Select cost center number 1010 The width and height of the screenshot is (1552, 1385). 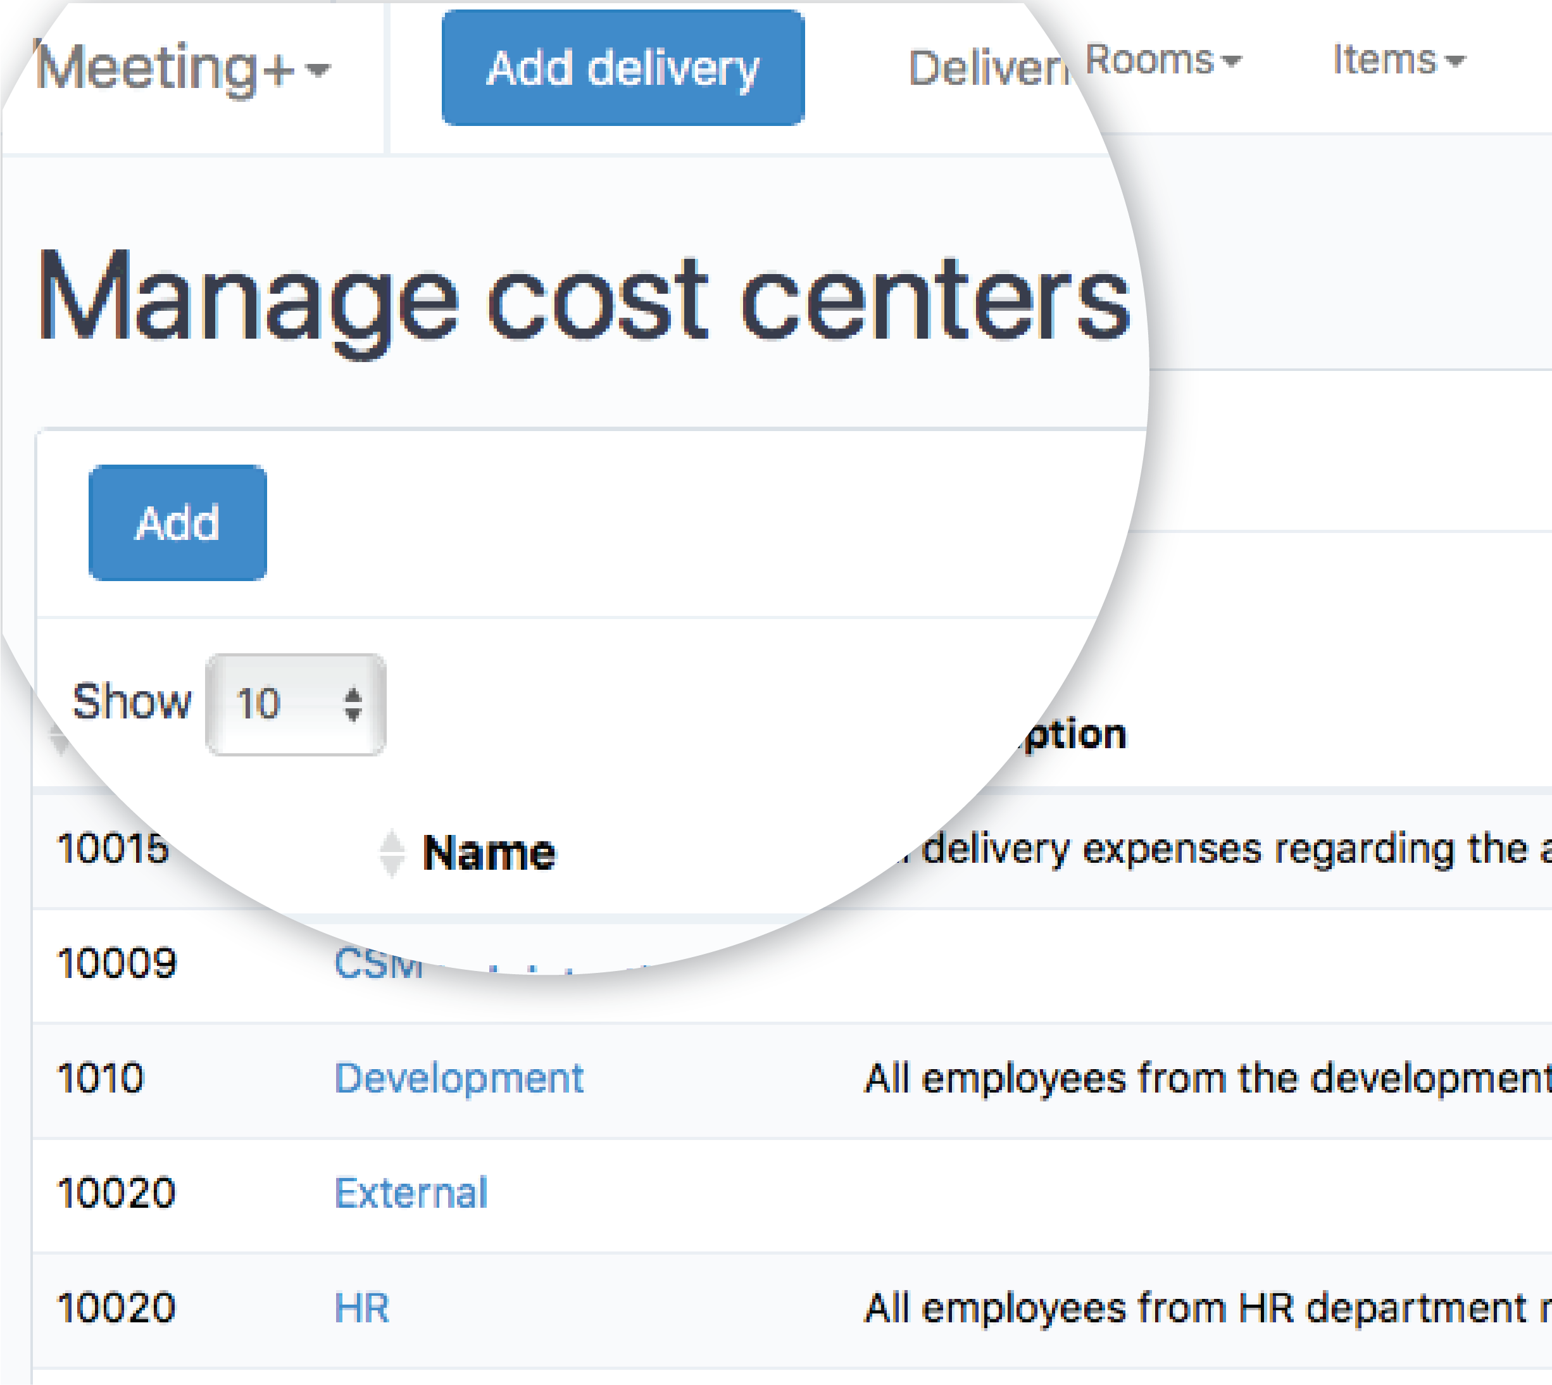pos(101,1079)
